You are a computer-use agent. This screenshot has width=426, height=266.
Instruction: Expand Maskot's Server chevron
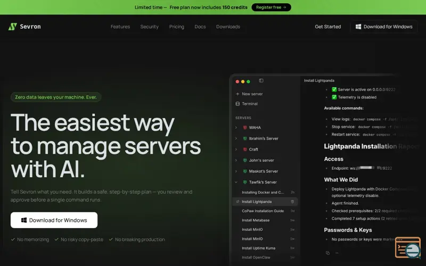click(236, 171)
